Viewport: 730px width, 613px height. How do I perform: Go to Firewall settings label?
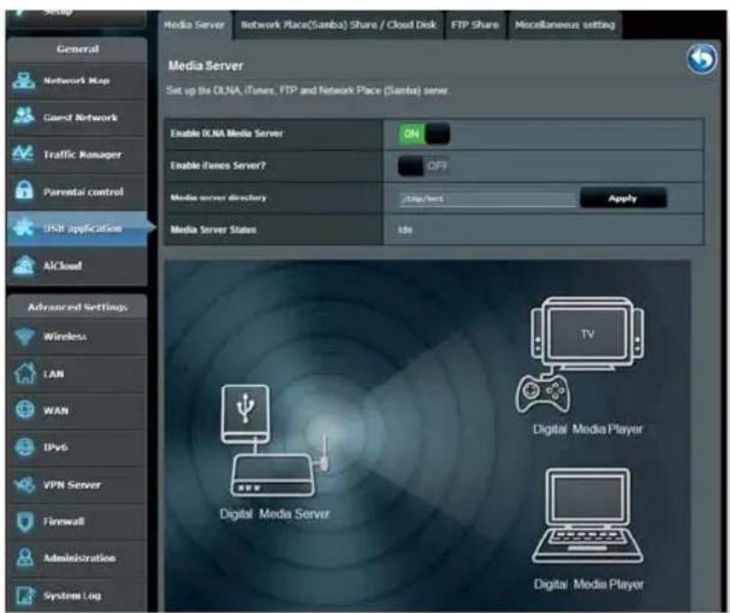click(64, 522)
